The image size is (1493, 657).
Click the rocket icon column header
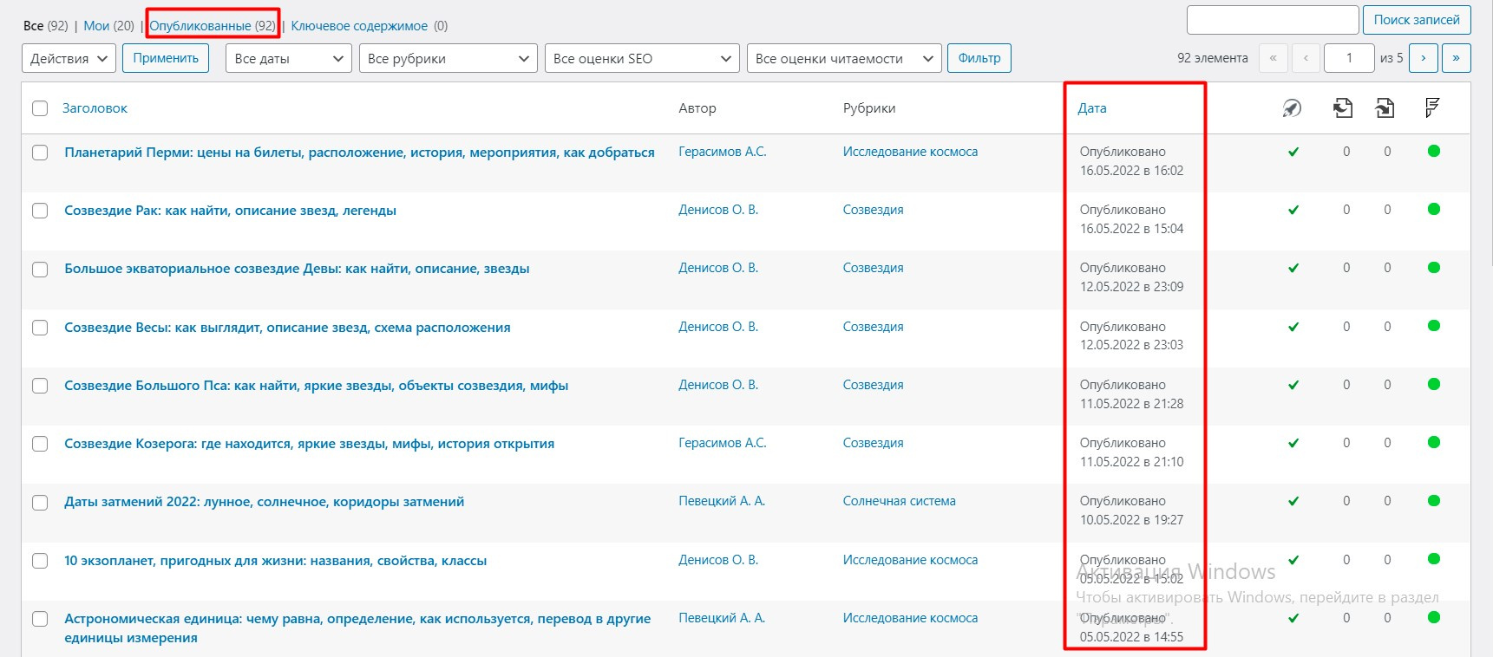click(1292, 108)
